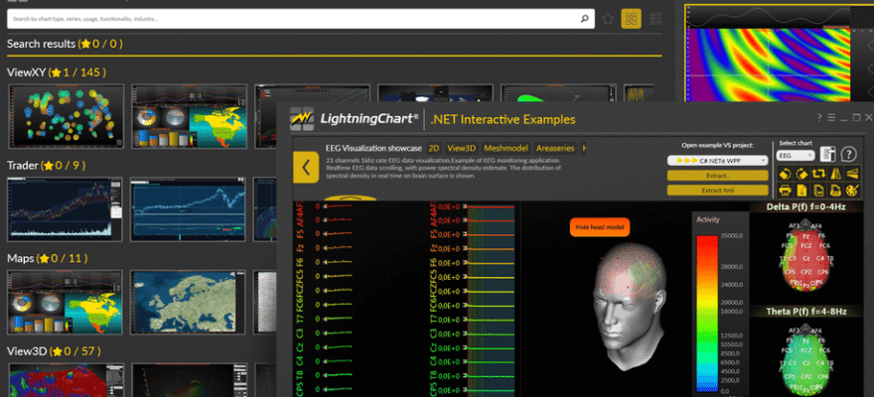Click the icon left of the palette
The image size is (874, 397).
pyautogui.click(x=835, y=191)
